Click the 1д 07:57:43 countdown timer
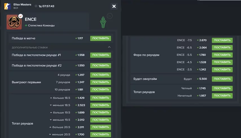Viewport: 241px width, 138px height. pos(46,6)
